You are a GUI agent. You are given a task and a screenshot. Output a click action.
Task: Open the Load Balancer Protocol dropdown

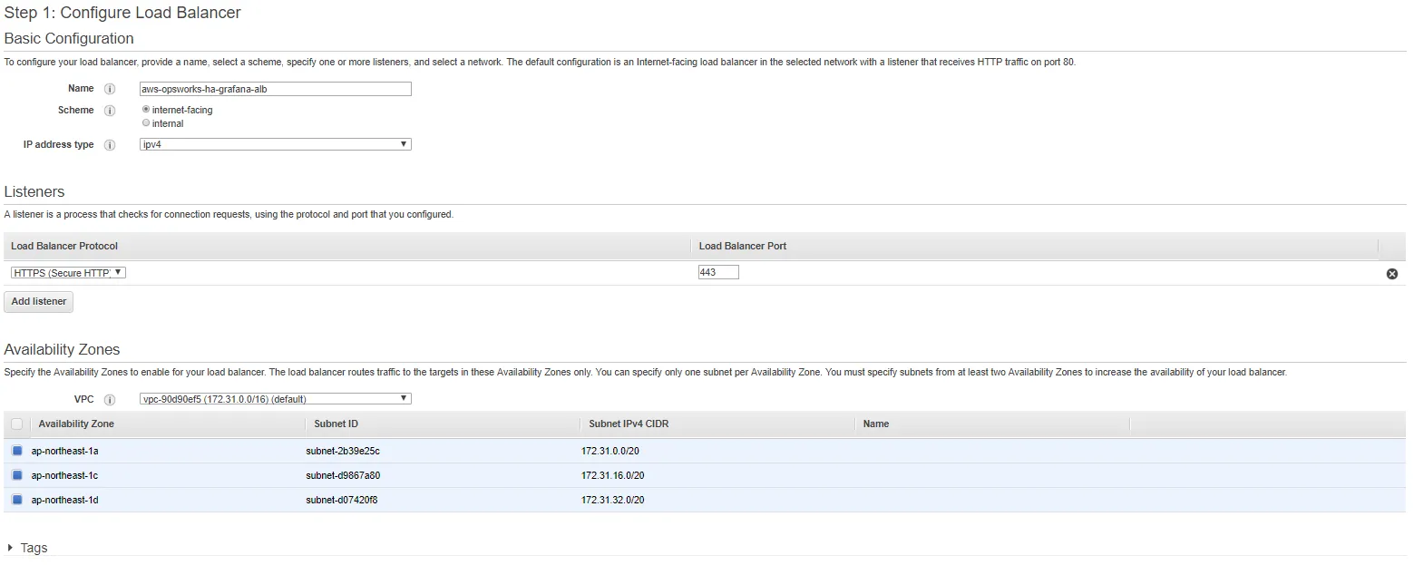[68, 273]
